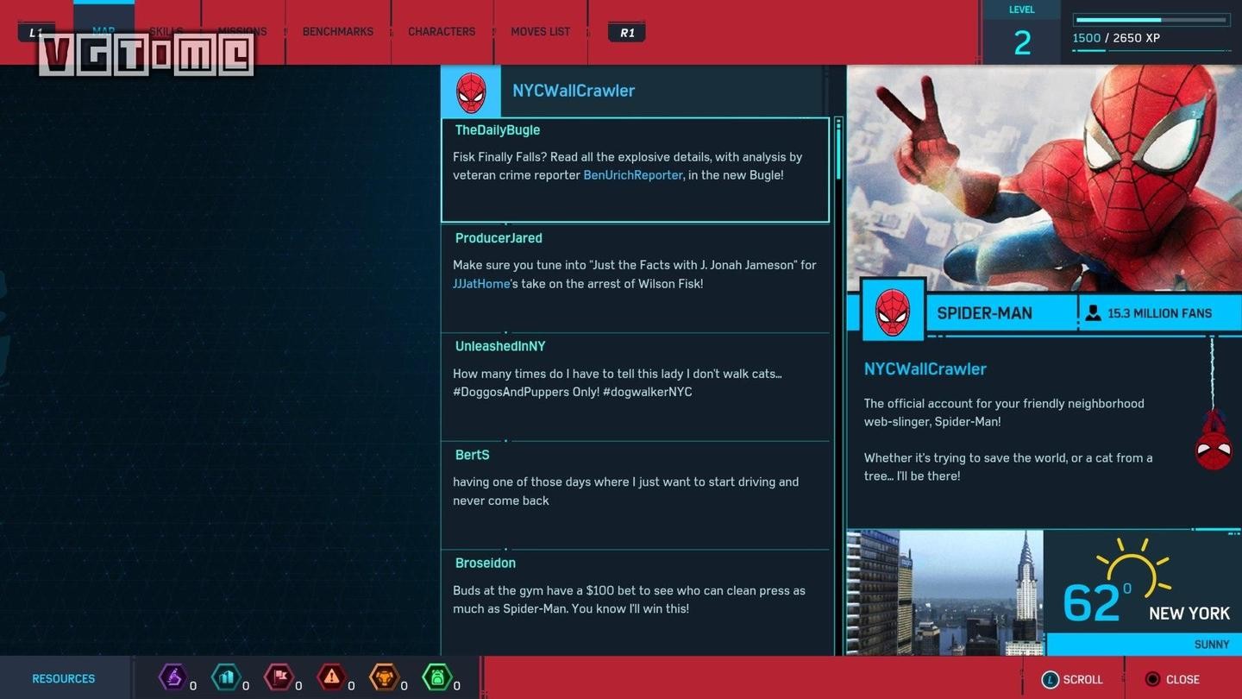Click the 15.3 MILLION FANS count
This screenshot has height=699, width=1242.
[1160, 313]
